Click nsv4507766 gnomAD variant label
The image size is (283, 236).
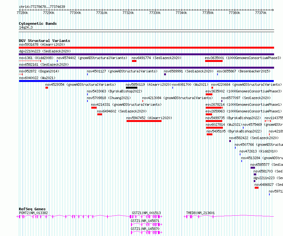click(259, 145)
